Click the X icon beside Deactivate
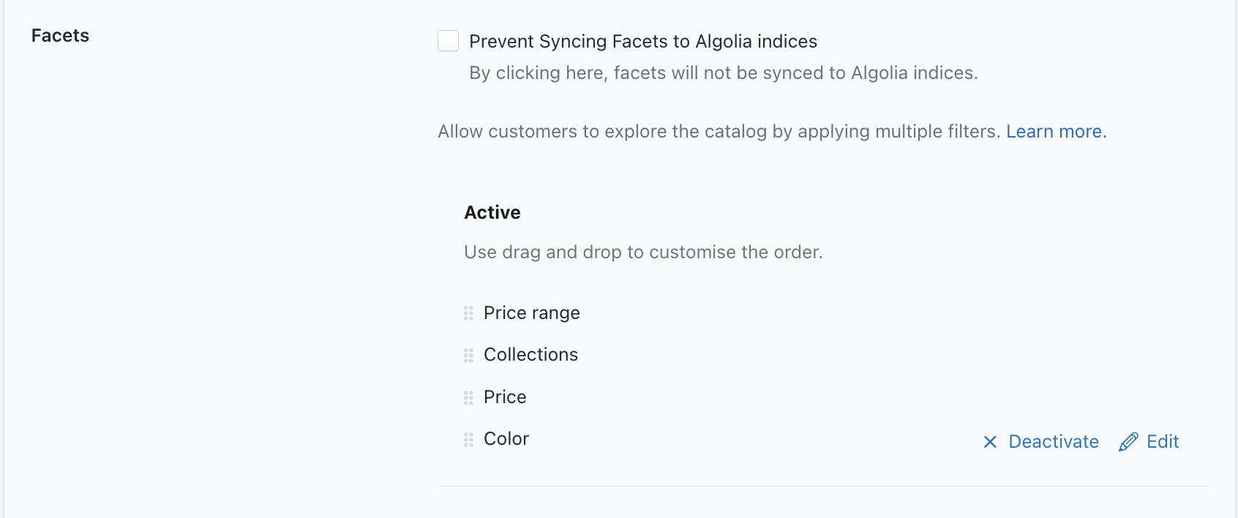 coord(990,442)
